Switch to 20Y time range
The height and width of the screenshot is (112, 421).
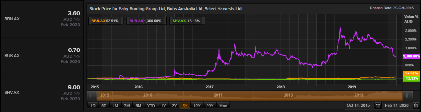[x=210, y=106]
